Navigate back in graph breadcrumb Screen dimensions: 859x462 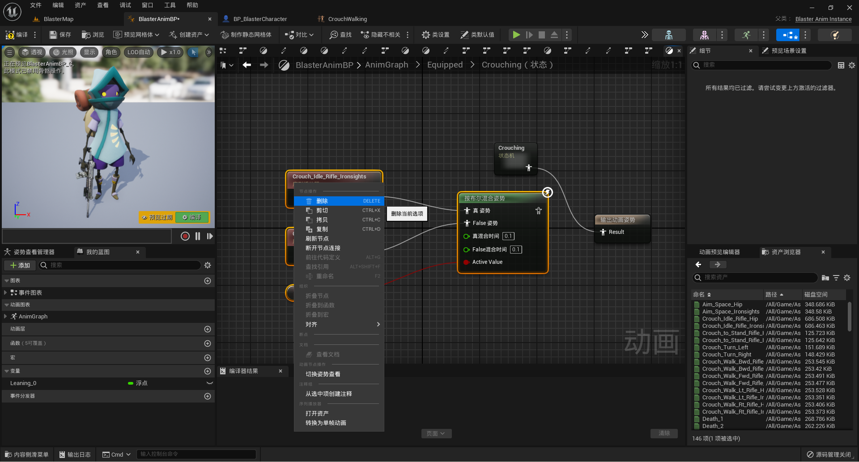tap(247, 65)
